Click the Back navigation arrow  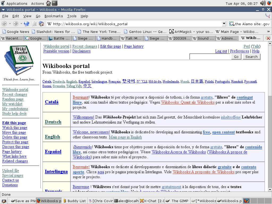coord(4,24)
